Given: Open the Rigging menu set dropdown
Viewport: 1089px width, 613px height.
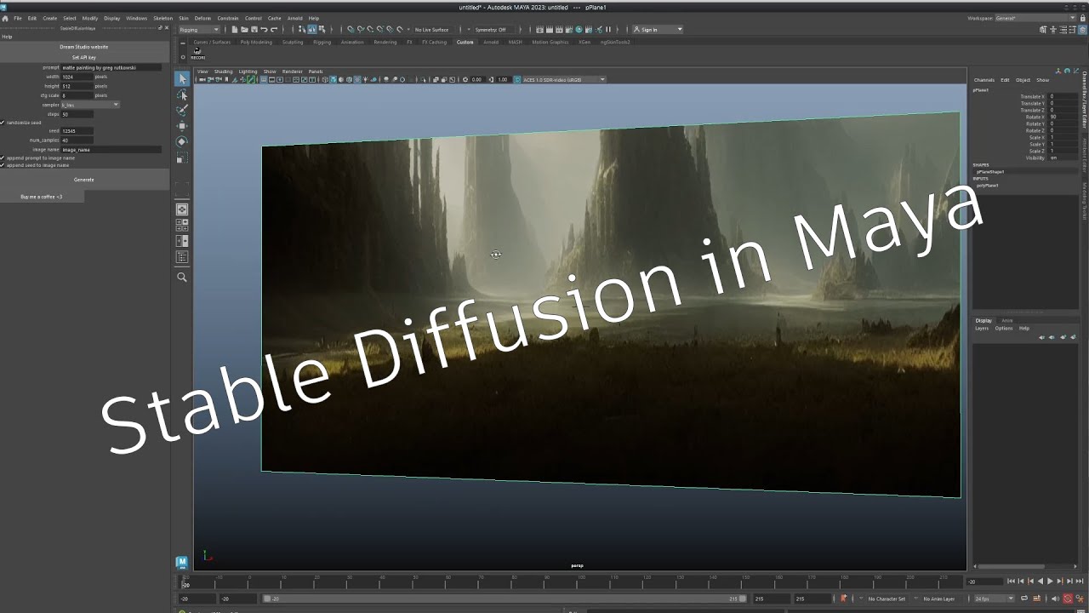Looking at the screenshot, I should pyautogui.click(x=198, y=30).
